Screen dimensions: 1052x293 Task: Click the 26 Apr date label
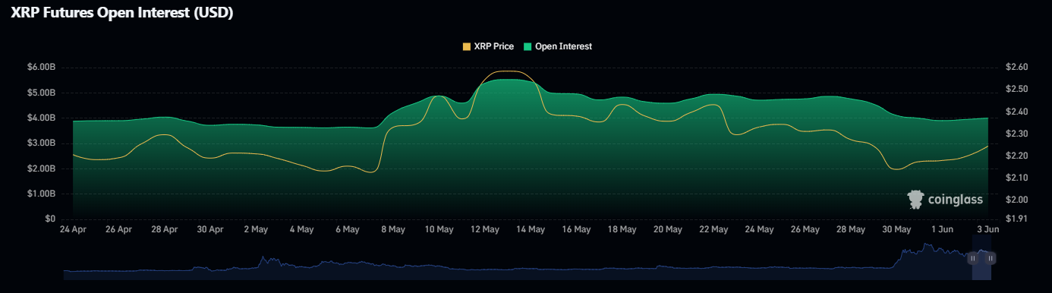point(119,228)
